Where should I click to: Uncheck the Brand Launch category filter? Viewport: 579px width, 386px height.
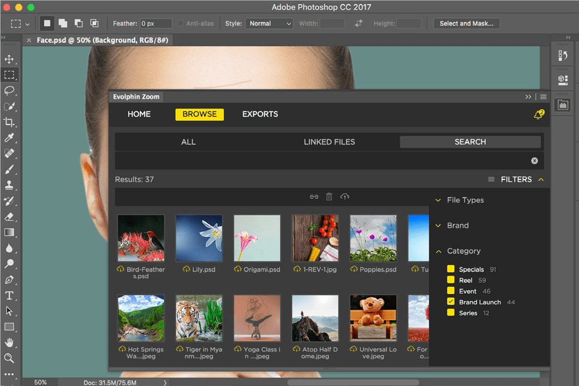(x=451, y=302)
